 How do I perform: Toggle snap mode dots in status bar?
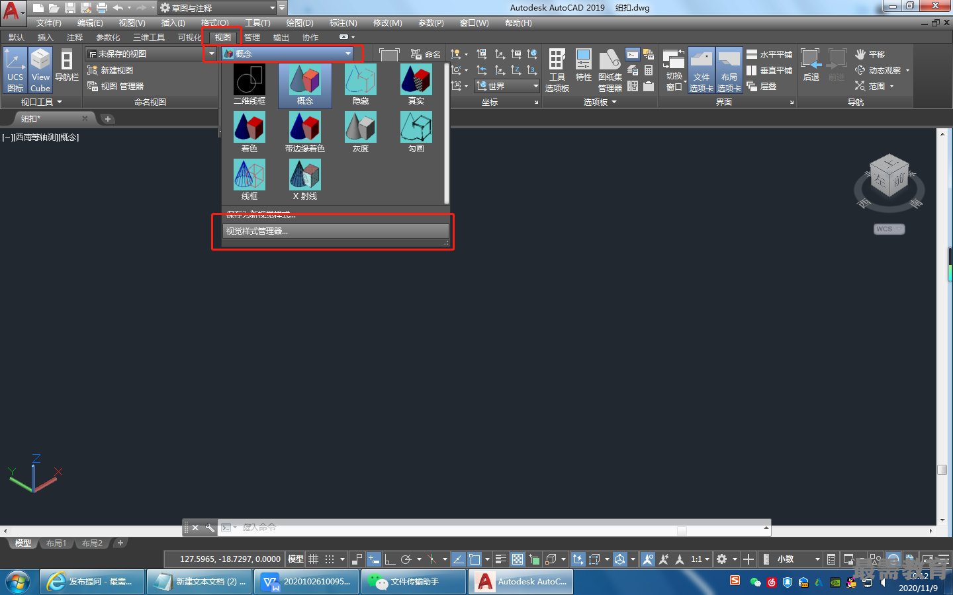[330, 559]
